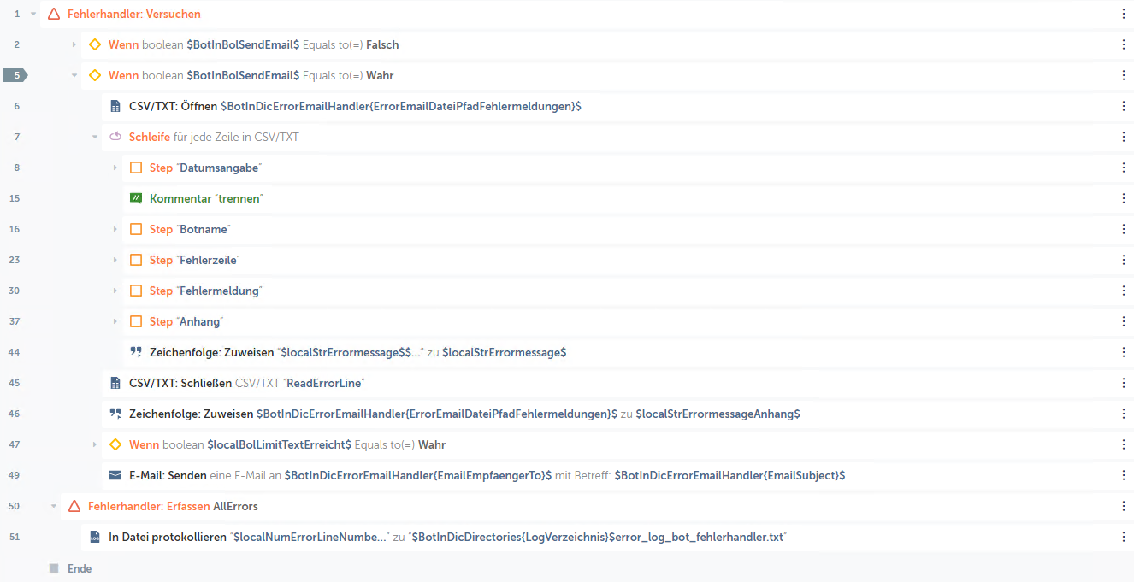1134x582 pixels.
Task: Click the Zeichenfolge Zuweisen quote icon on line 44
Action: [x=136, y=352]
